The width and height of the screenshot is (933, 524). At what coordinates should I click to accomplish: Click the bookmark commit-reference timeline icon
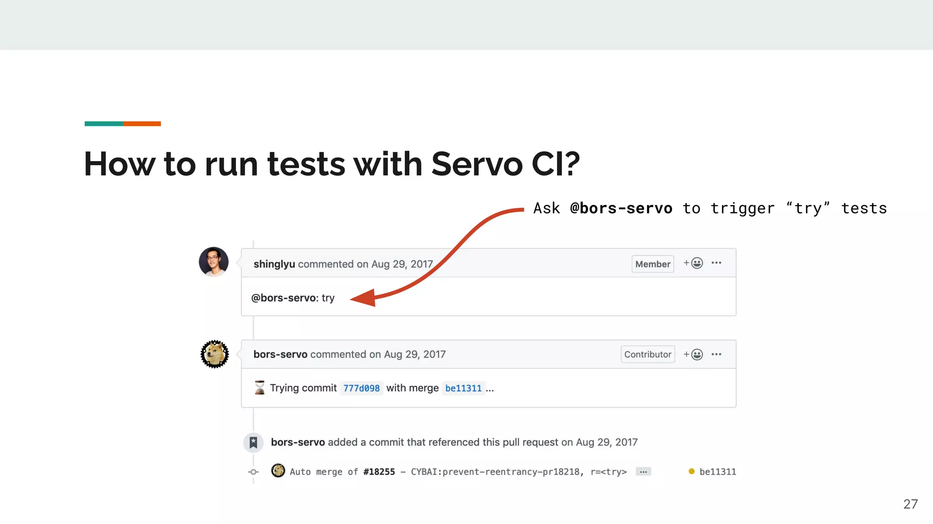pyautogui.click(x=253, y=443)
